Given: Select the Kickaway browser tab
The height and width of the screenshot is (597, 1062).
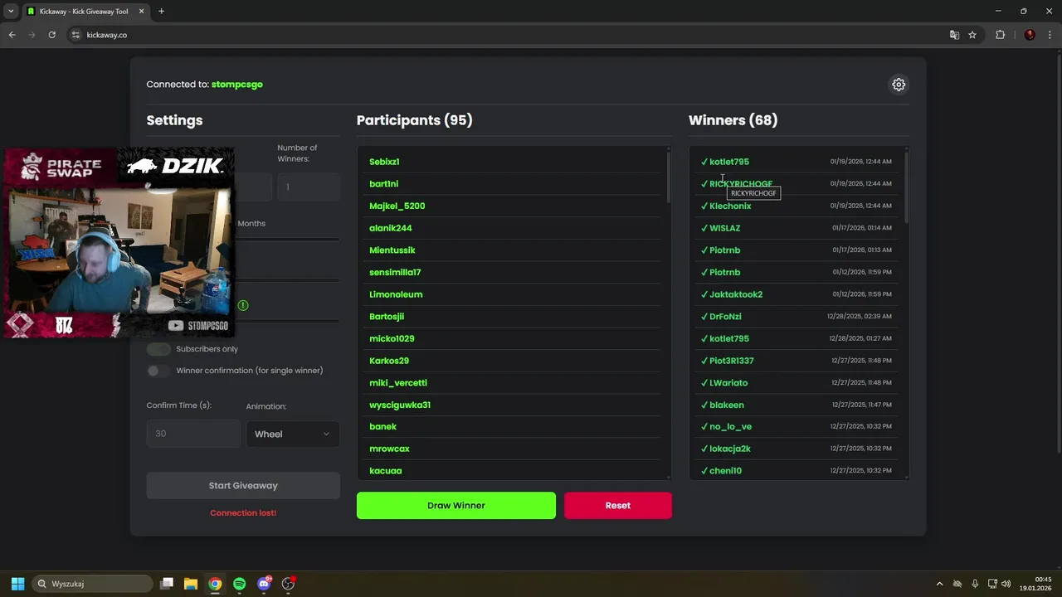Looking at the screenshot, I should coord(85,12).
